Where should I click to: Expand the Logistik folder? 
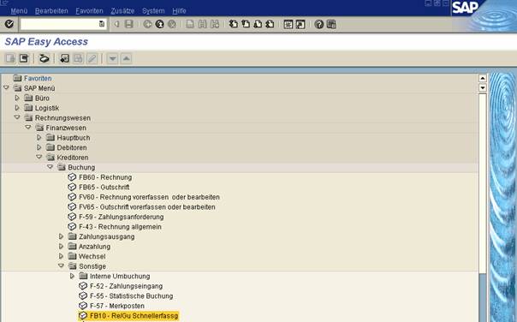(17, 108)
